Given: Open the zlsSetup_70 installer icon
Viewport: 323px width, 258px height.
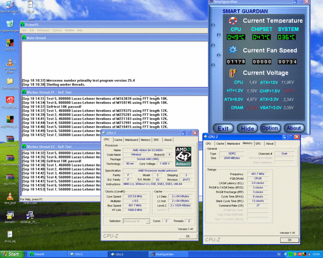Looking at the screenshot, I should point(30,215).
